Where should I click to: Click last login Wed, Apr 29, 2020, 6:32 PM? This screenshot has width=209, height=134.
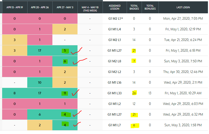(x=183, y=115)
